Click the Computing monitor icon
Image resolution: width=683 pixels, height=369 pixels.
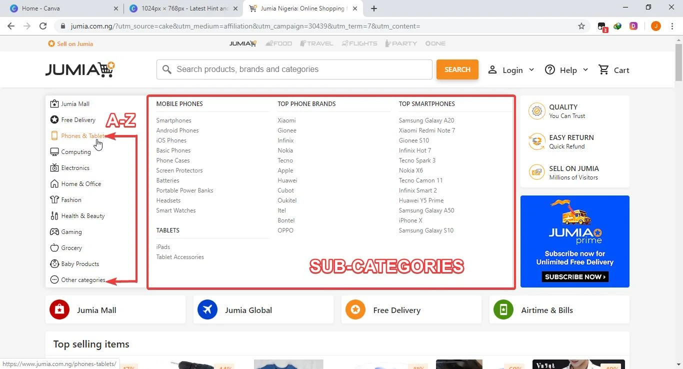54,152
